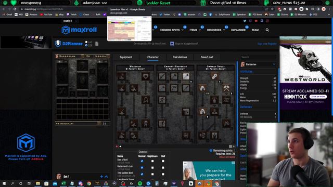Add a point to Sword Mastery
The image size is (333, 187).
pos(162,76)
